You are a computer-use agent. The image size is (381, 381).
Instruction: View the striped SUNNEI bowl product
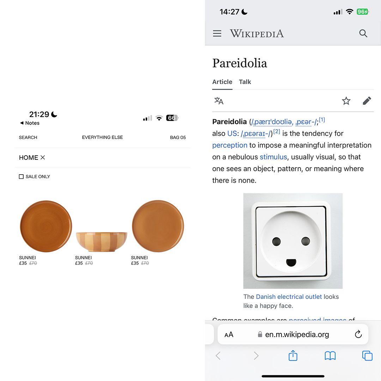tap(102, 242)
